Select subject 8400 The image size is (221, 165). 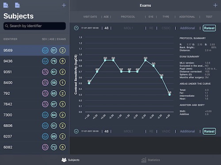(x=34, y=83)
